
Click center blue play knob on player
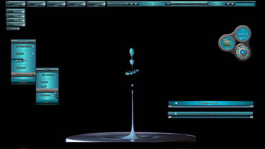coord(242,52)
